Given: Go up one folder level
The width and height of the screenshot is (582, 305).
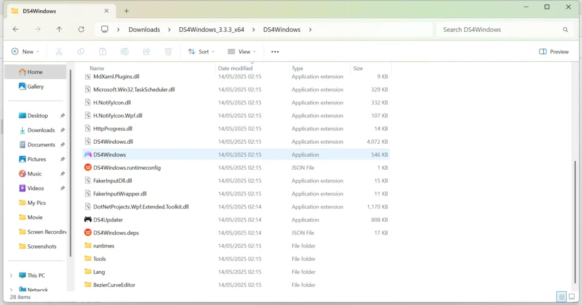Looking at the screenshot, I should pyautogui.click(x=59, y=30).
